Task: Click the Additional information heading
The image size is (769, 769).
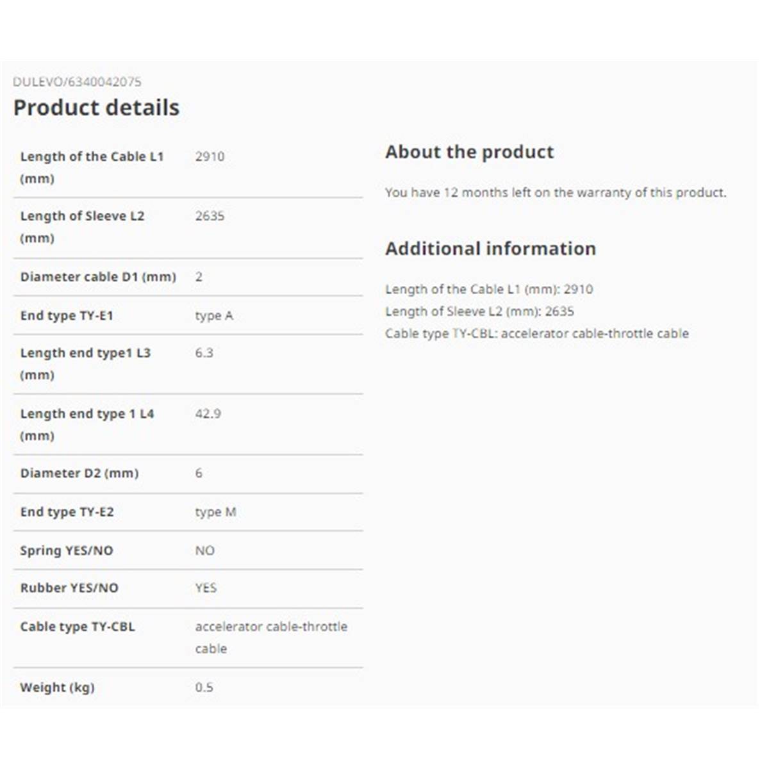Action: coord(490,249)
